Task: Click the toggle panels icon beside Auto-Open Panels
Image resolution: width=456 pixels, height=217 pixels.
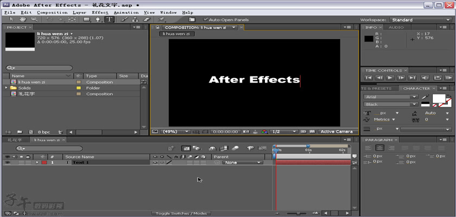Action: (x=192, y=20)
